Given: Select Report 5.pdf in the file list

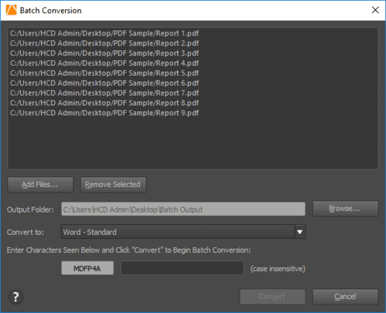Looking at the screenshot, I should pyautogui.click(x=104, y=73).
